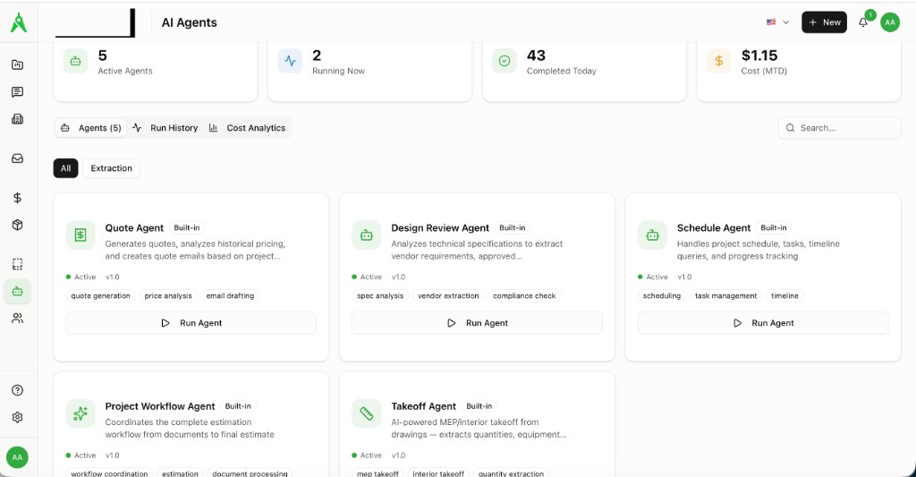This screenshot has width=916, height=477.
Task: Click the Quote Agent dollar icon
Action: (81, 235)
